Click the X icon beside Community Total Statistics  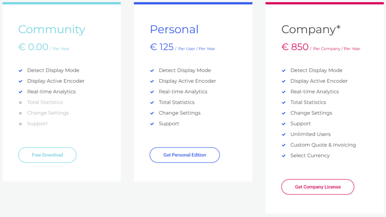20,103
